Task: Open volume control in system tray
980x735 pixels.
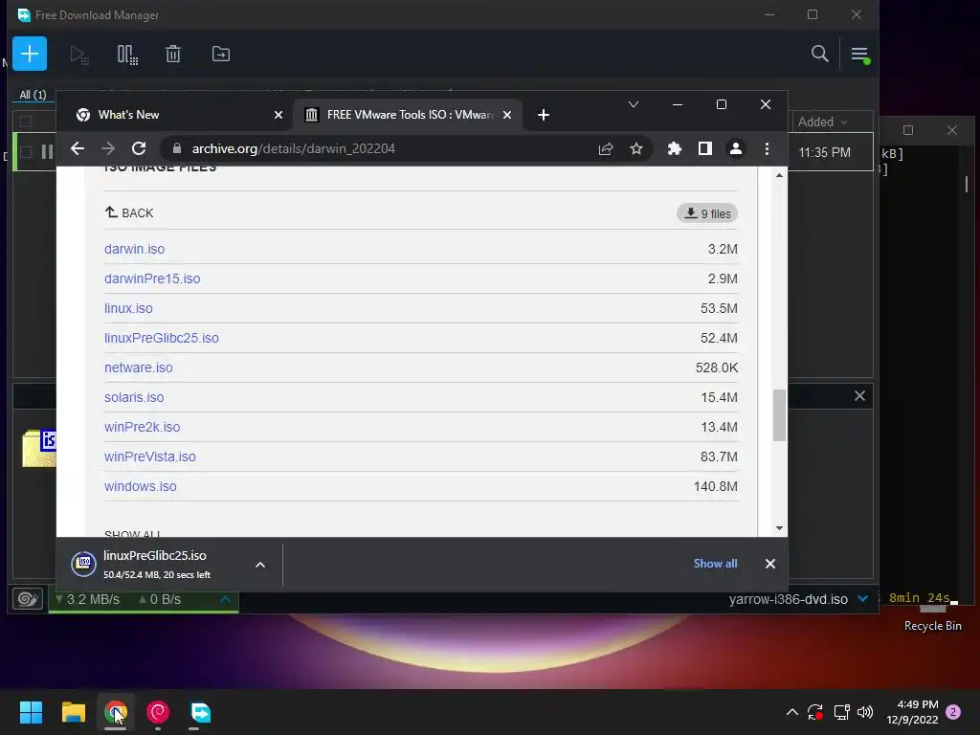Action: tap(865, 712)
